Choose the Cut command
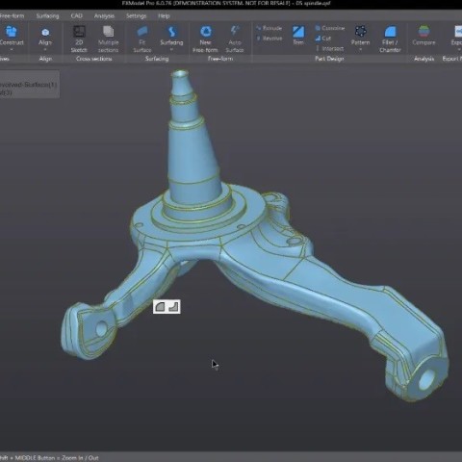The image size is (462, 462). point(323,38)
